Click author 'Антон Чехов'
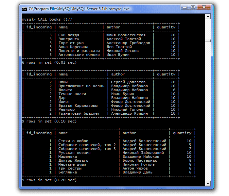Screen dimensions: 229x196 coord(135,168)
